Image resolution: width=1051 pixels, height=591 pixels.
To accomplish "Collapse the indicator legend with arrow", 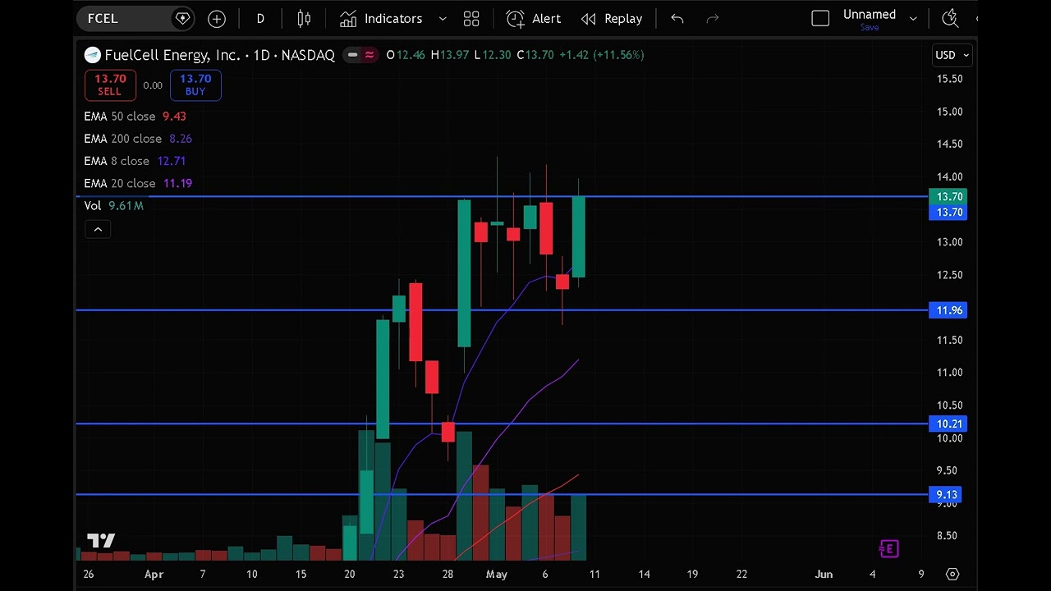I will (x=98, y=229).
